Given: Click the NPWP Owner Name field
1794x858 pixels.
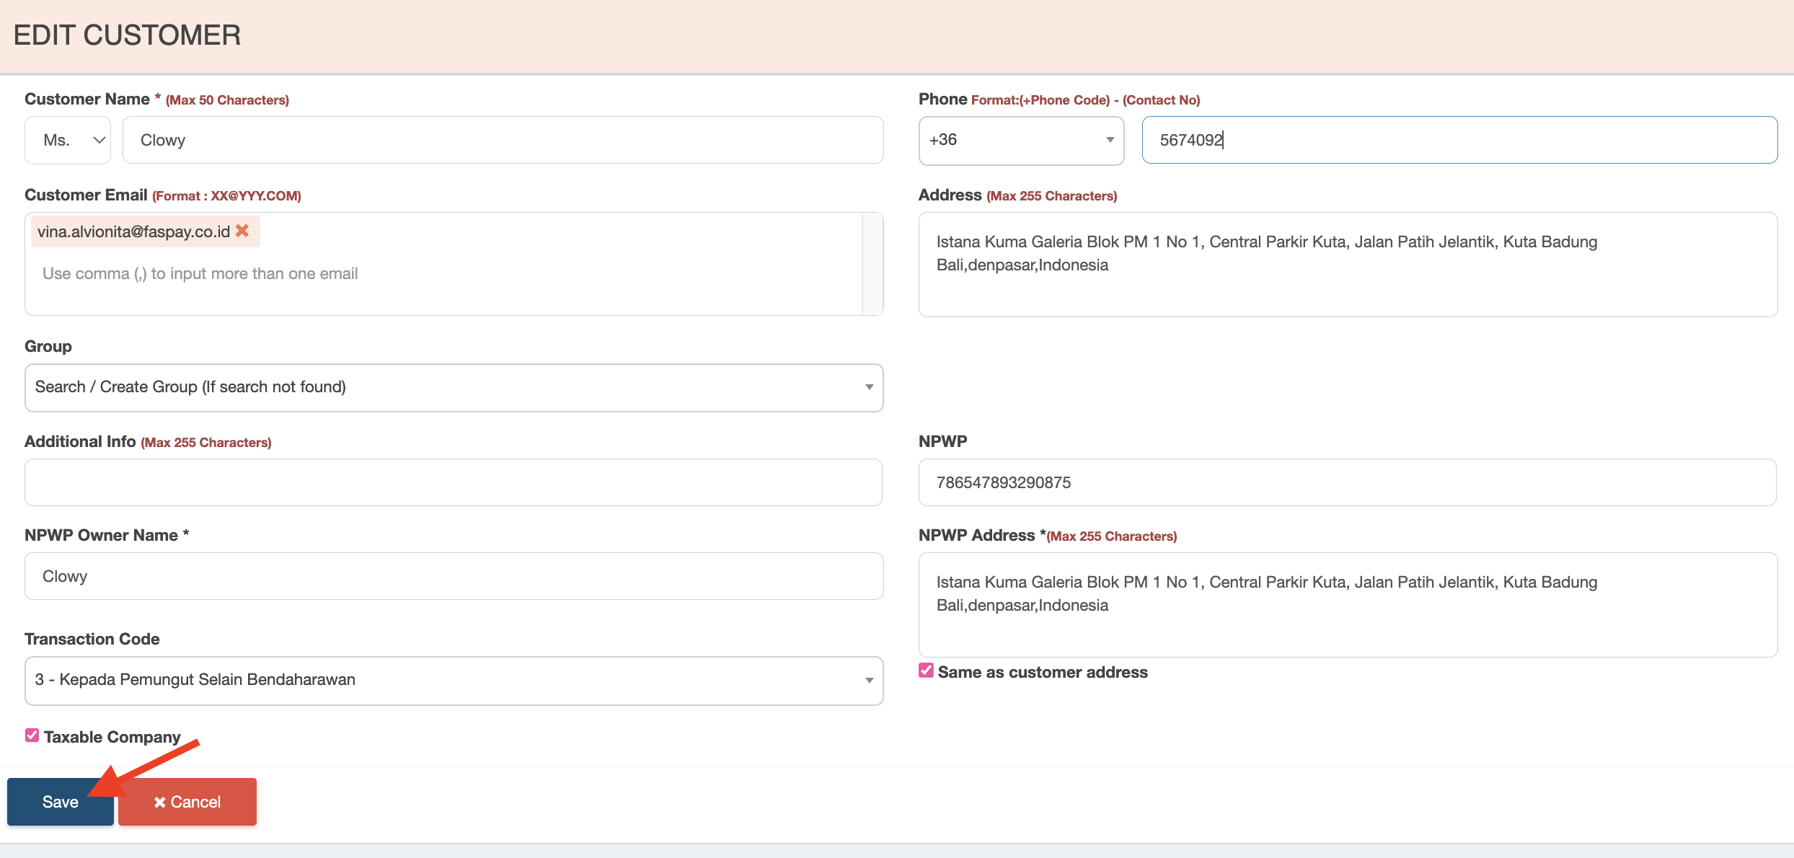Looking at the screenshot, I should coord(453,575).
